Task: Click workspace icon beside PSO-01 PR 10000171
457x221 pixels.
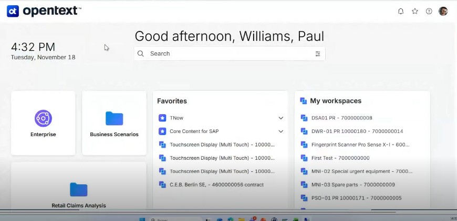Action: pos(304,198)
